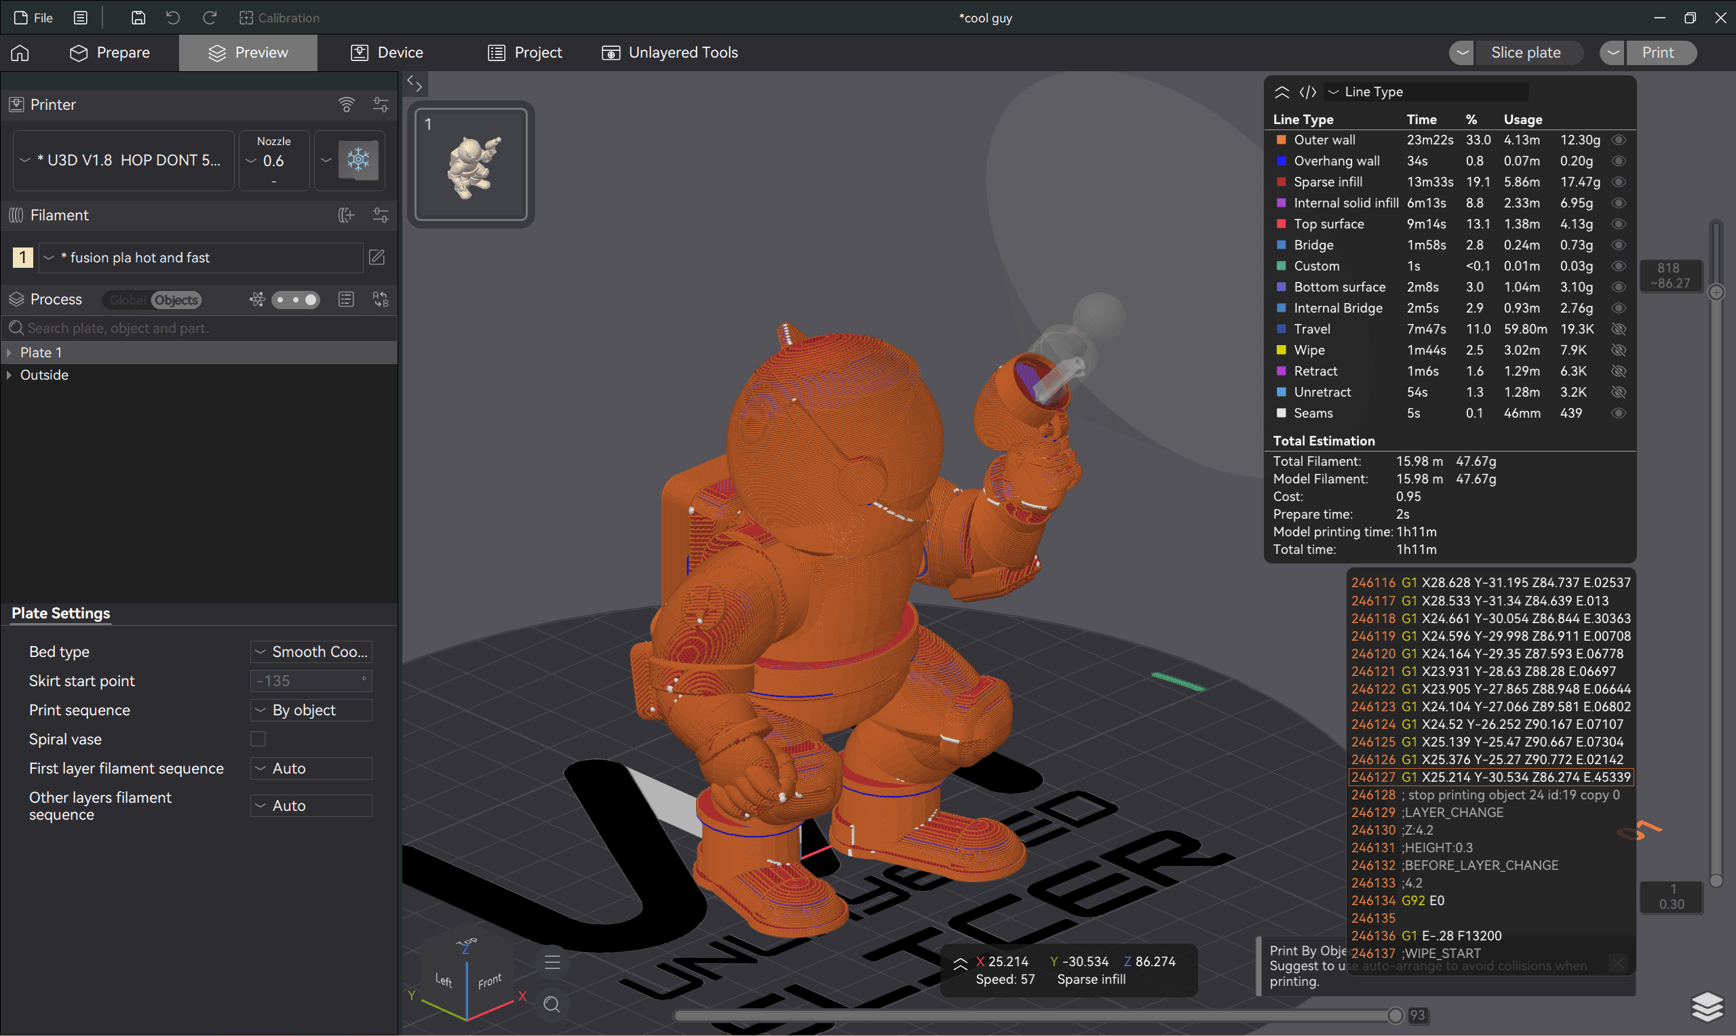The image size is (1736, 1036).
Task: Click the layers stack icon bottom right
Action: tap(1707, 1005)
